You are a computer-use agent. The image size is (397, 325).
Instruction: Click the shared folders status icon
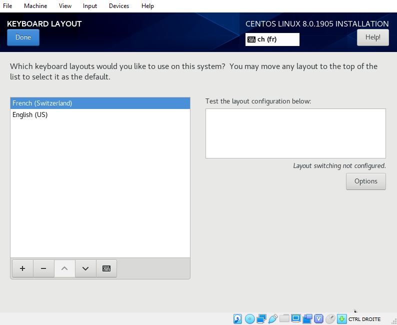284,319
